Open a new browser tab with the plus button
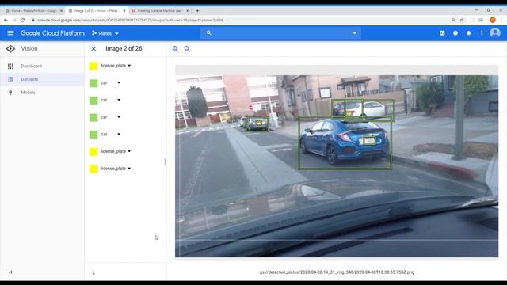 point(197,10)
